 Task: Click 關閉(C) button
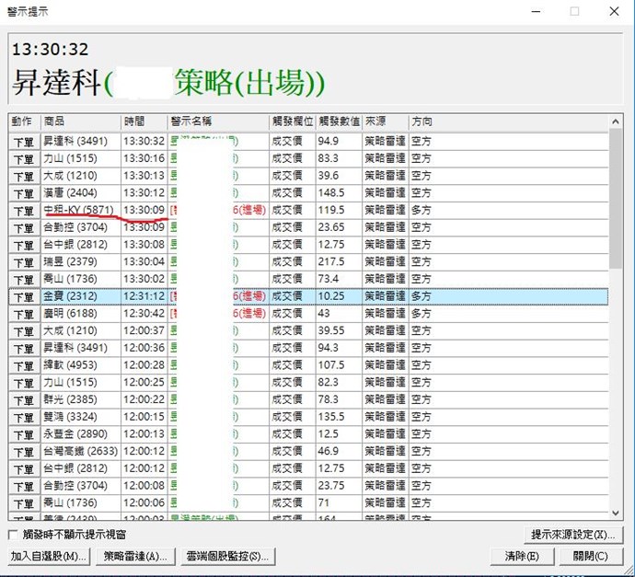pos(590,556)
